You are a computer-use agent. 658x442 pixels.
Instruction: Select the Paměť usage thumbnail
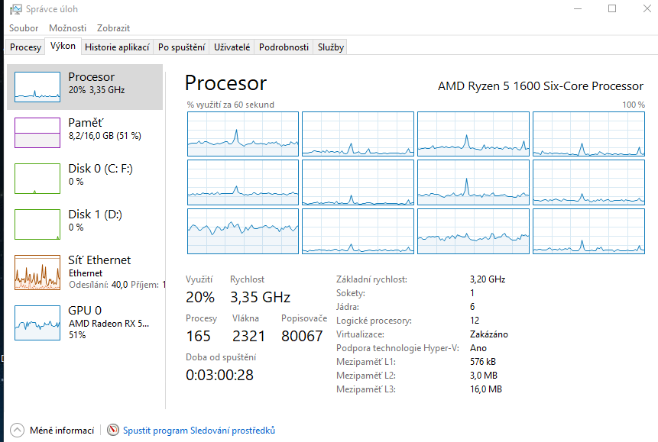pyautogui.click(x=37, y=132)
